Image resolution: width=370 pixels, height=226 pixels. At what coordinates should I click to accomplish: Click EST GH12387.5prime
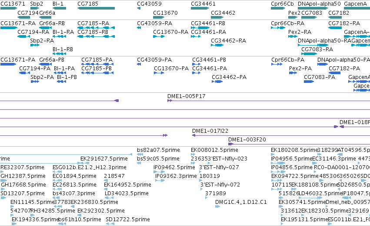click(23, 176)
